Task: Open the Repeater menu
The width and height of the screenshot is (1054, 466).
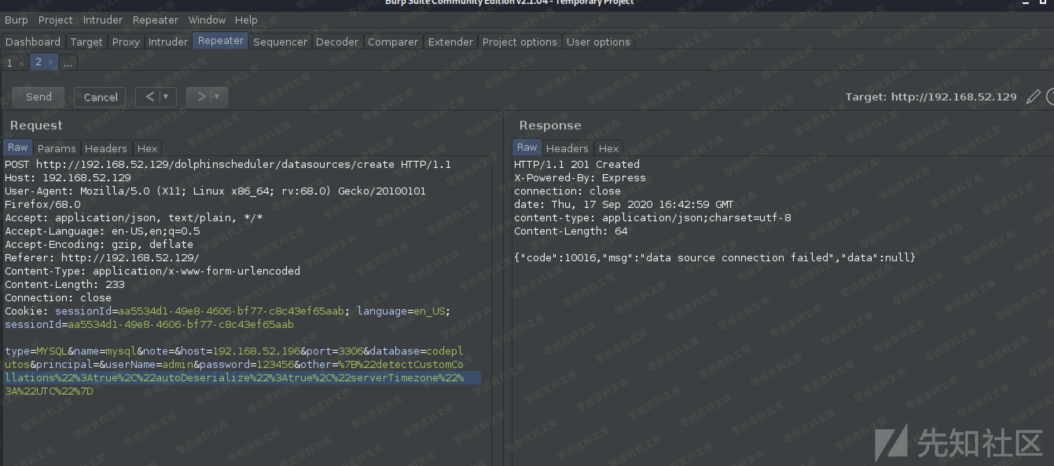Action: (156, 20)
